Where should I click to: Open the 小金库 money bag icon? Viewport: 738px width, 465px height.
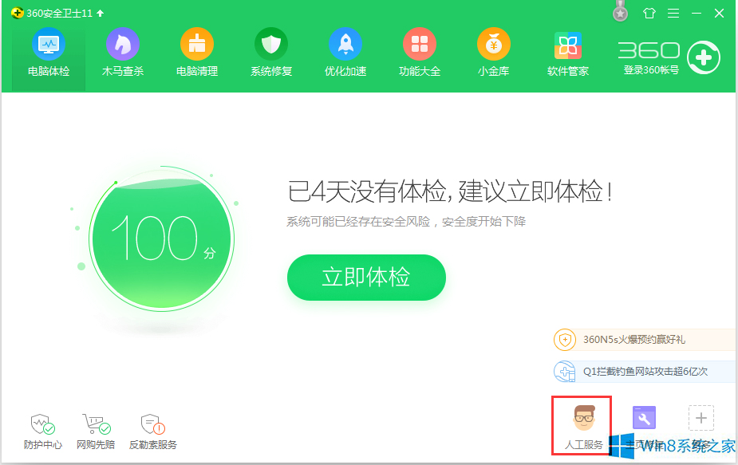point(493,53)
